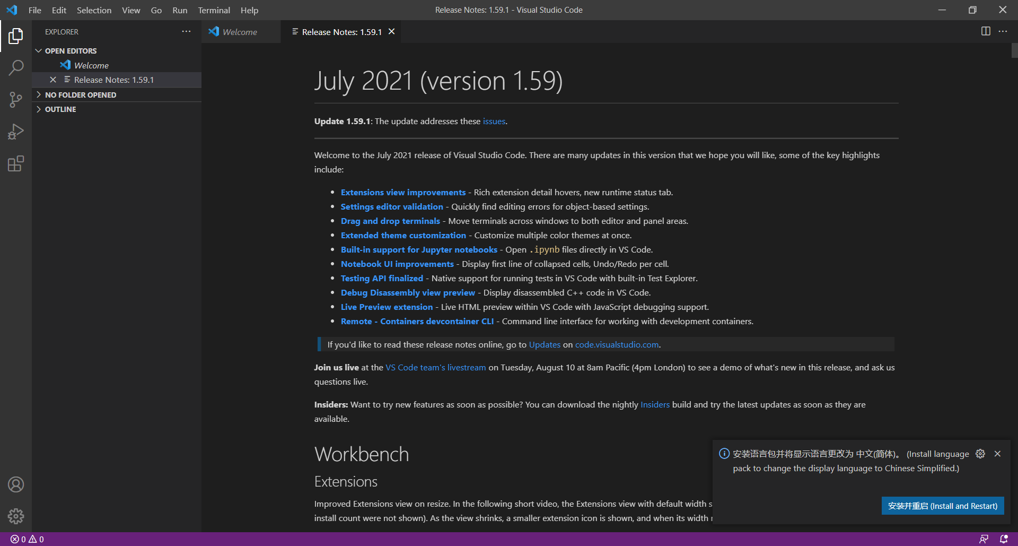Viewport: 1018px width, 546px height.
Task: Click the editor vertical scrollbar thumb
Action: tap(1014, 50)
